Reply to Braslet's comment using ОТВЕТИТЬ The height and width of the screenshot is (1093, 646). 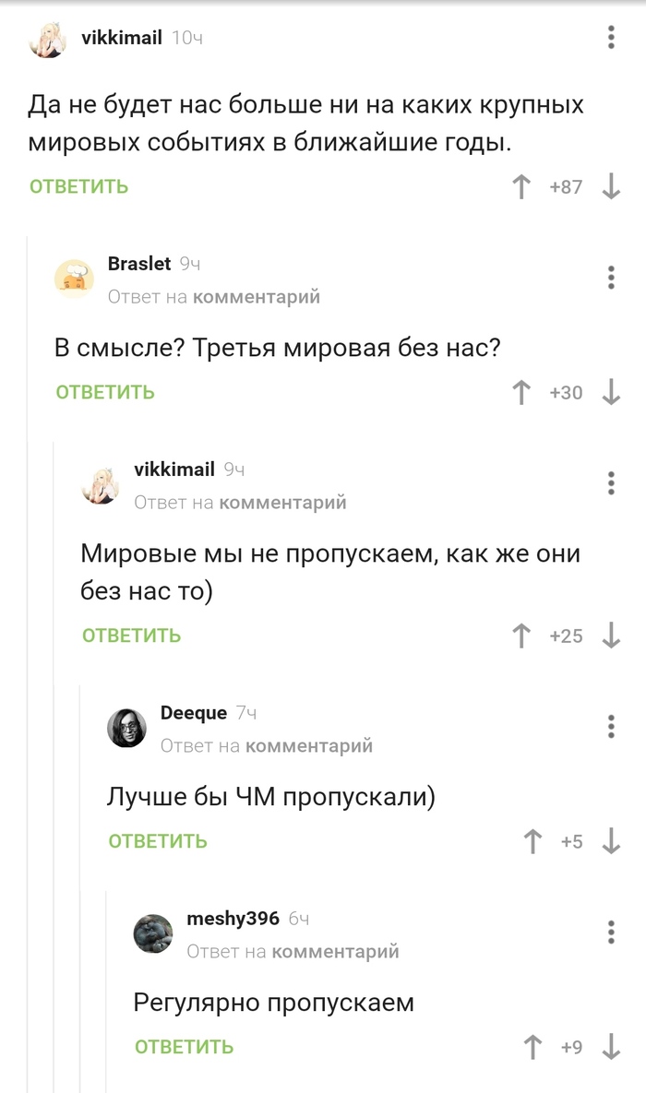pos(102,392)
